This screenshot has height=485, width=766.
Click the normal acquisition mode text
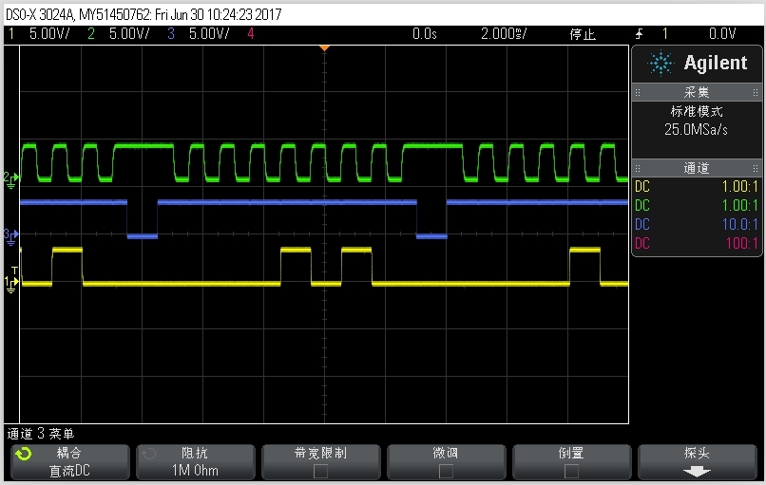[x=697, y=112]
